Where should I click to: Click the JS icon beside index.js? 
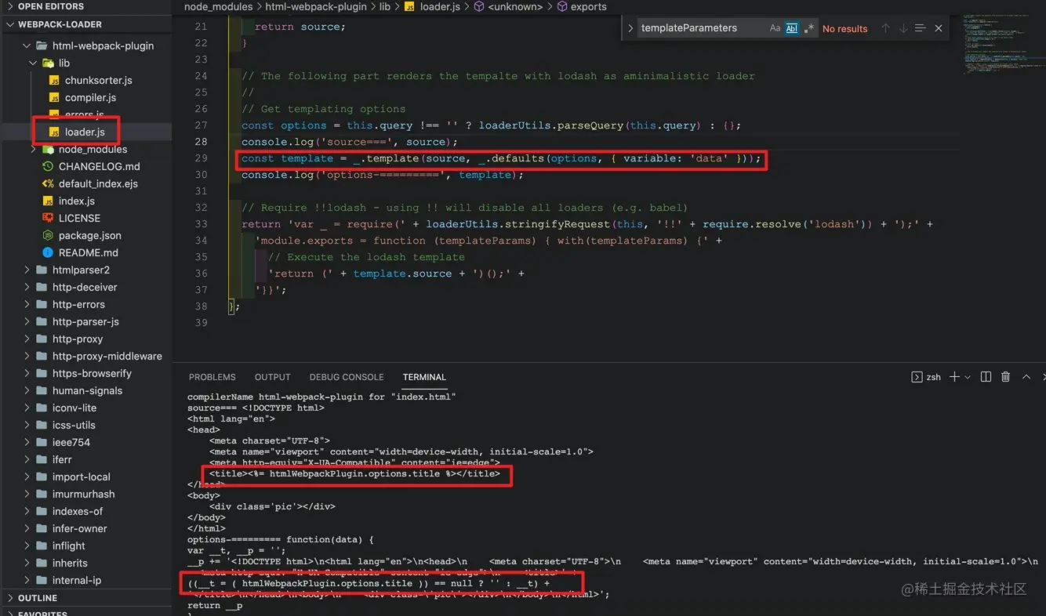click(x=48, y=201)
